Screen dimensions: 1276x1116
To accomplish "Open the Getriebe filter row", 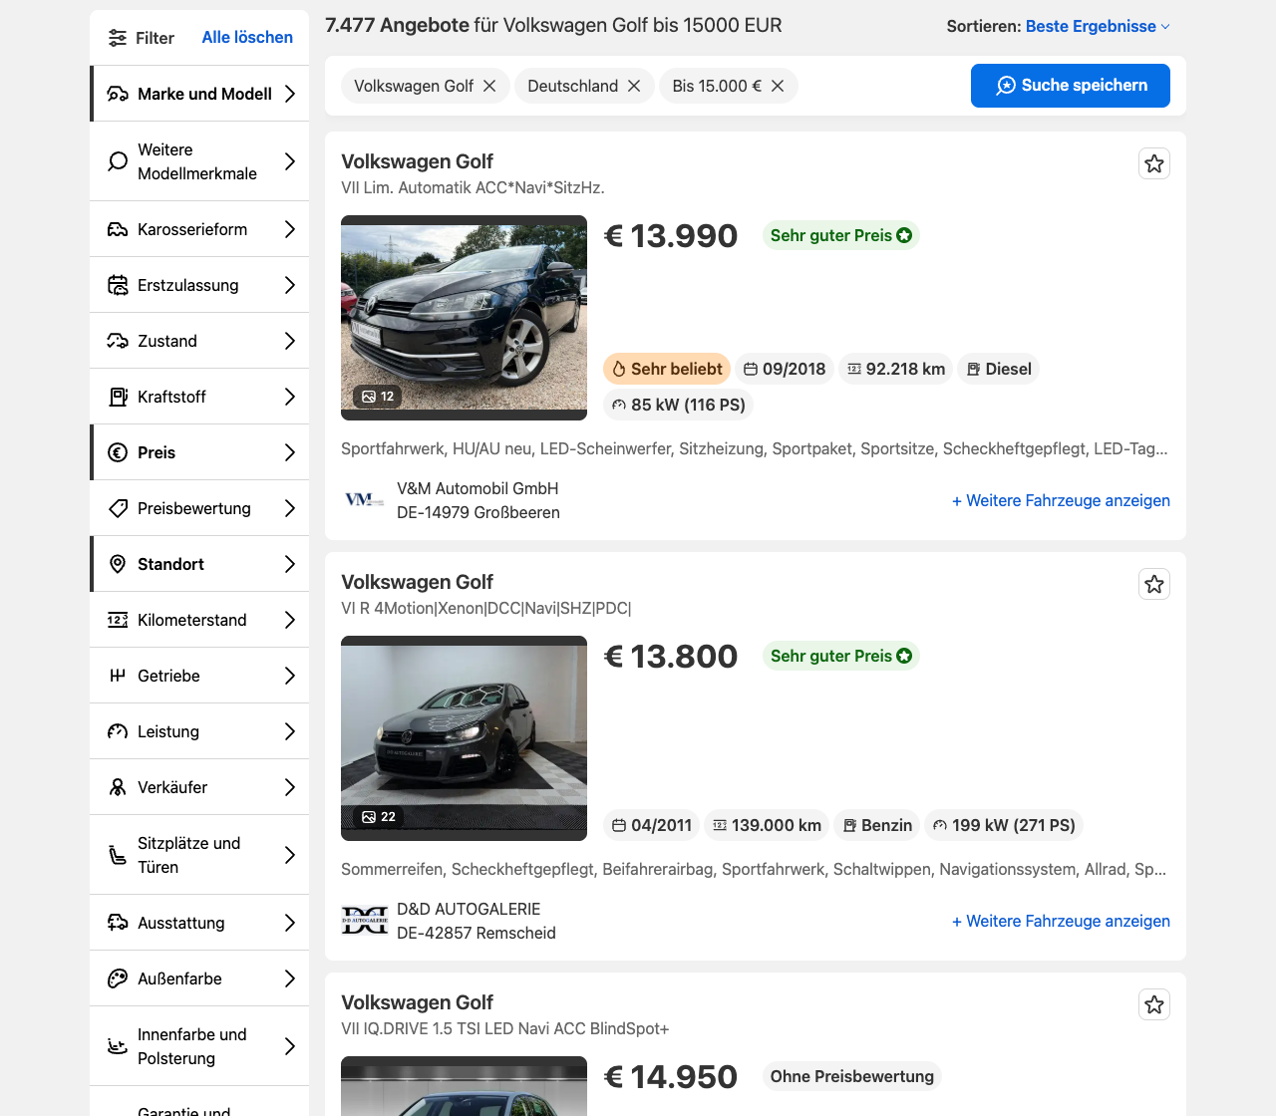I will click(x=199, y=676).
